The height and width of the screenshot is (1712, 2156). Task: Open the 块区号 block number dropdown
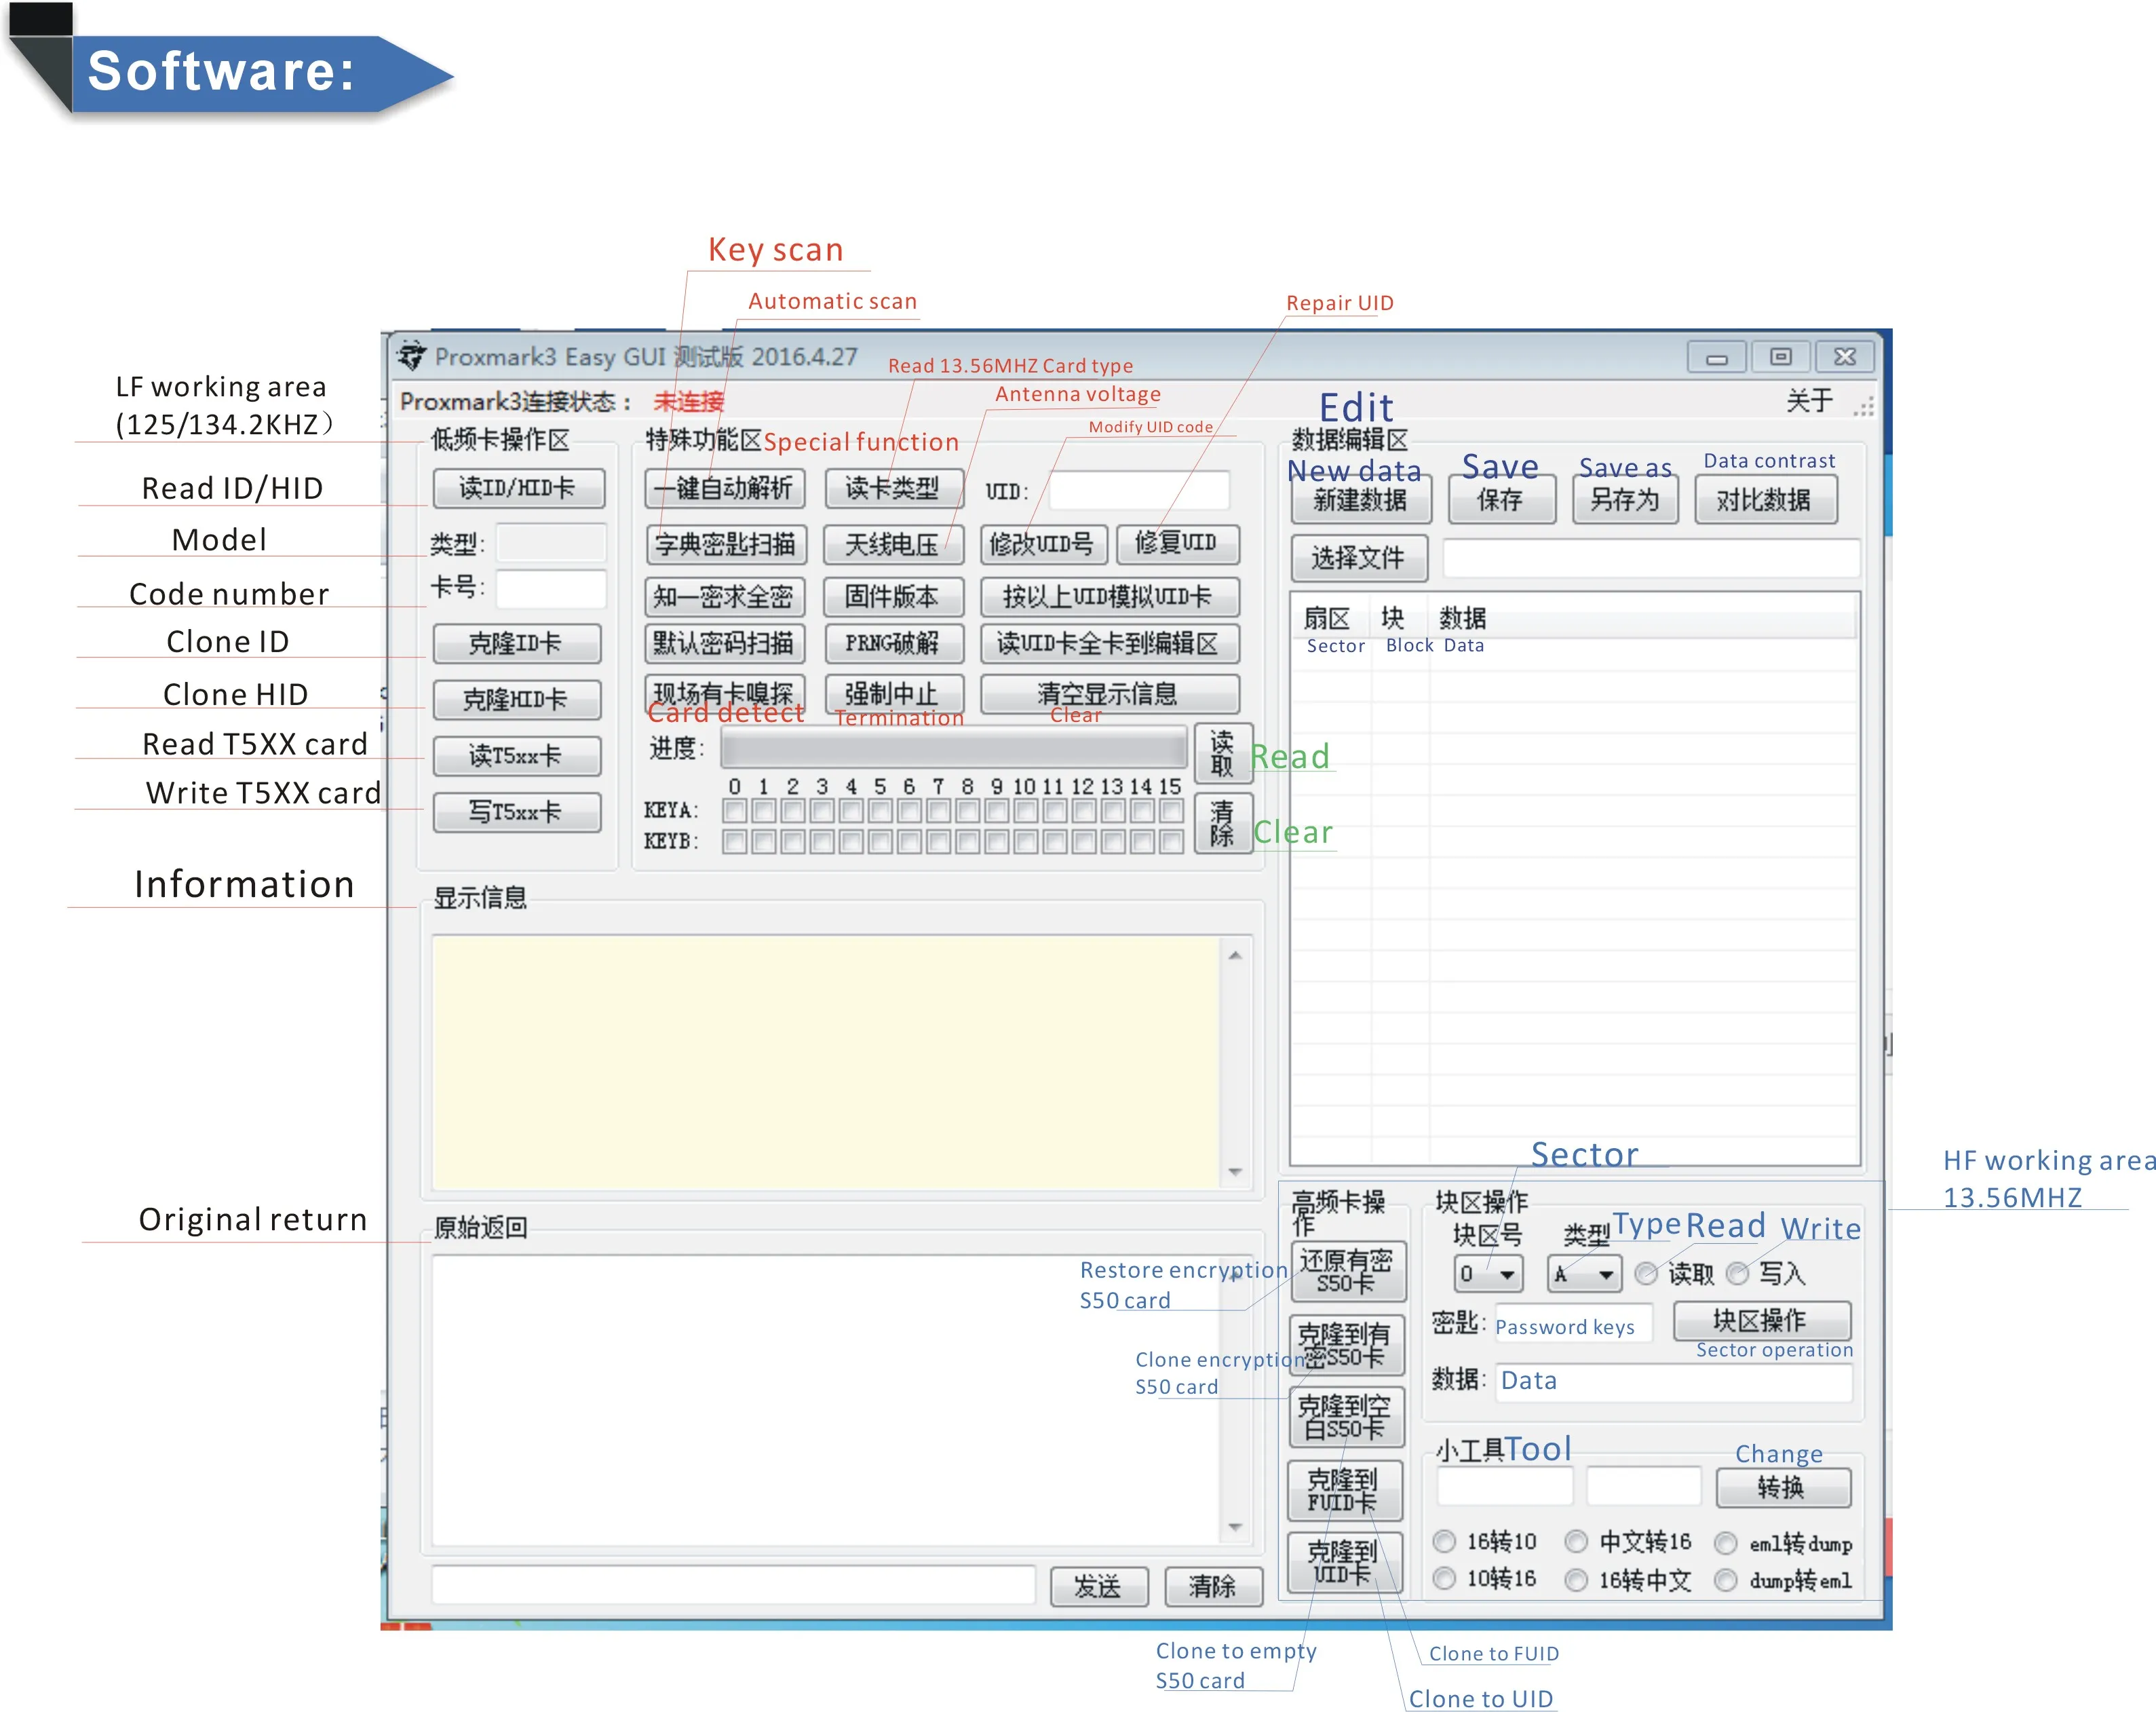[1488, 1274]
